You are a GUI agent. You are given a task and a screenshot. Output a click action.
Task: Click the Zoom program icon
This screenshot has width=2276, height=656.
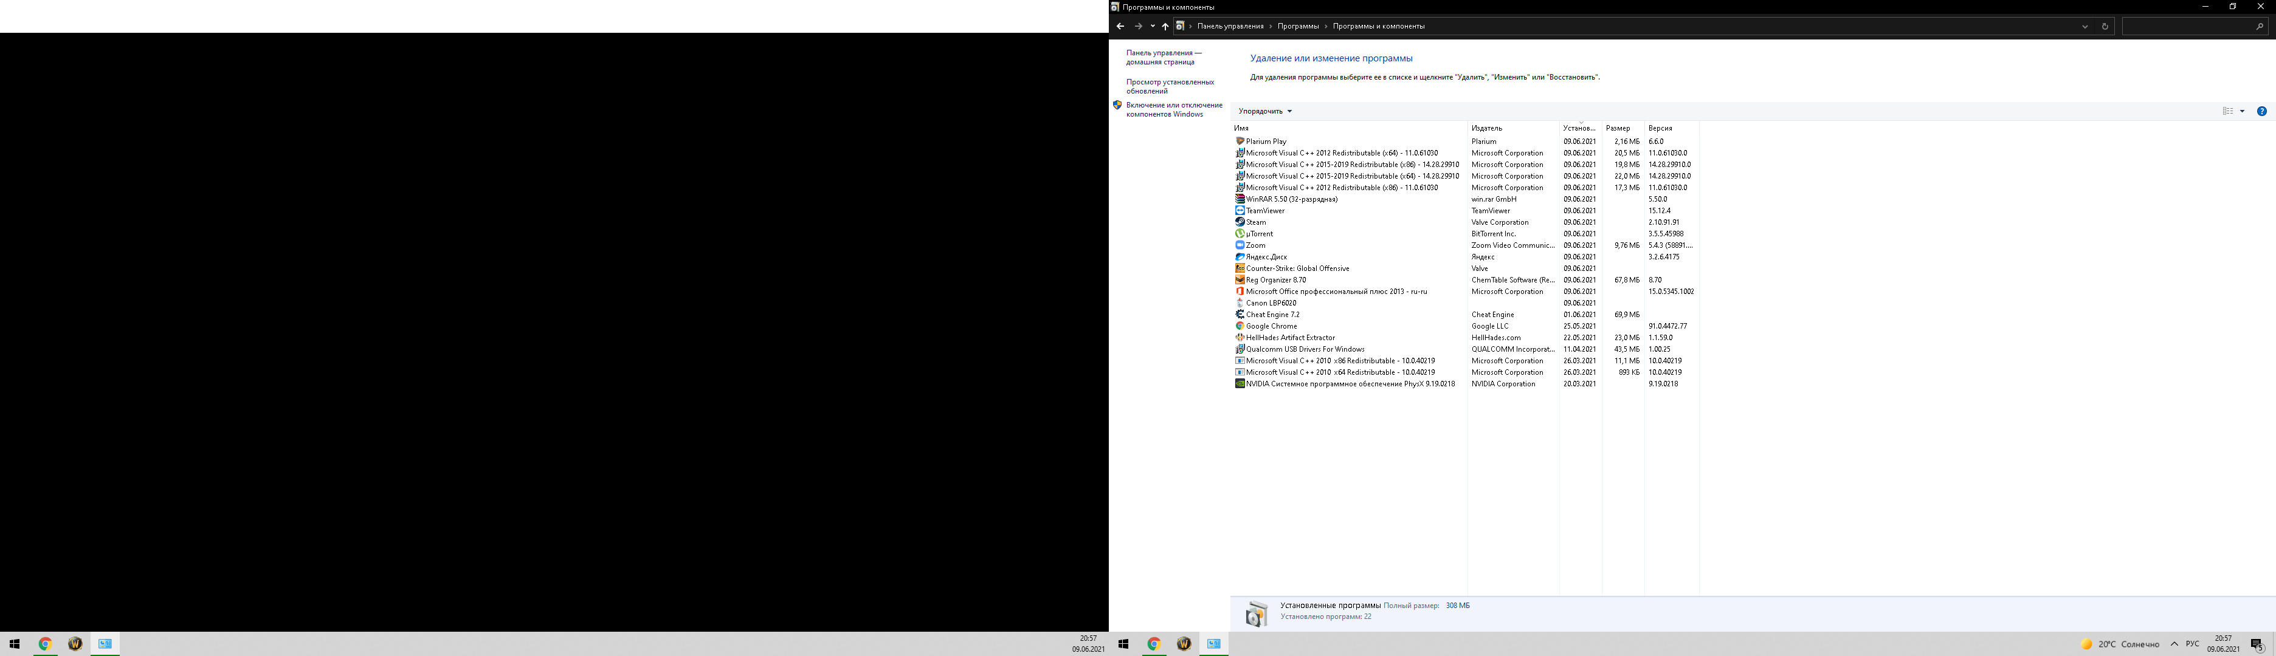point(1240,245)
